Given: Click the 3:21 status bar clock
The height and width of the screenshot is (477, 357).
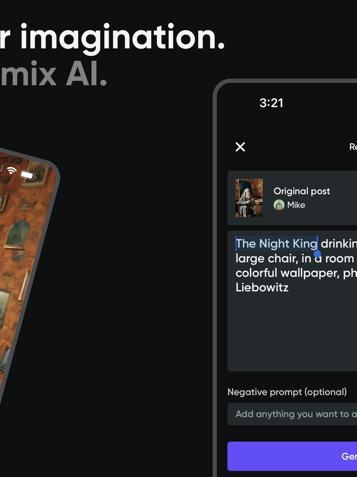Looking at the screenshot, I should pos(271,103).
